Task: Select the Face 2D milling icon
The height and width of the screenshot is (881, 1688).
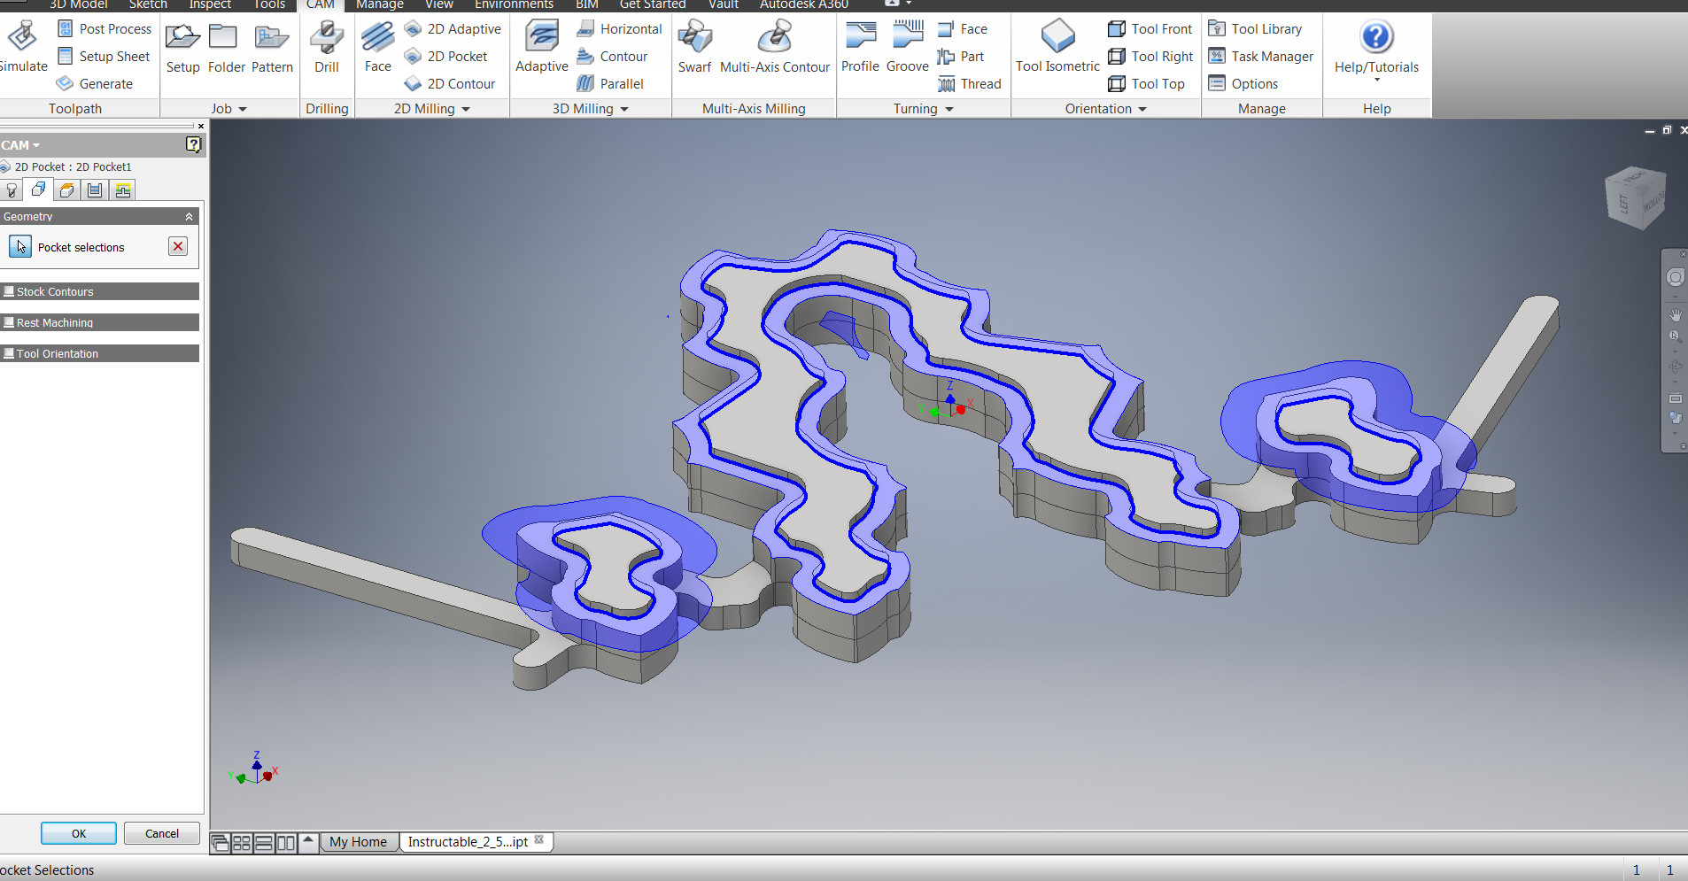Action: [377, 37]
